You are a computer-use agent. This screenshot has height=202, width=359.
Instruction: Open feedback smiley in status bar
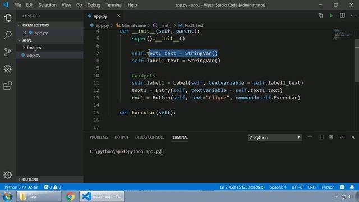(x=342, y=187)
